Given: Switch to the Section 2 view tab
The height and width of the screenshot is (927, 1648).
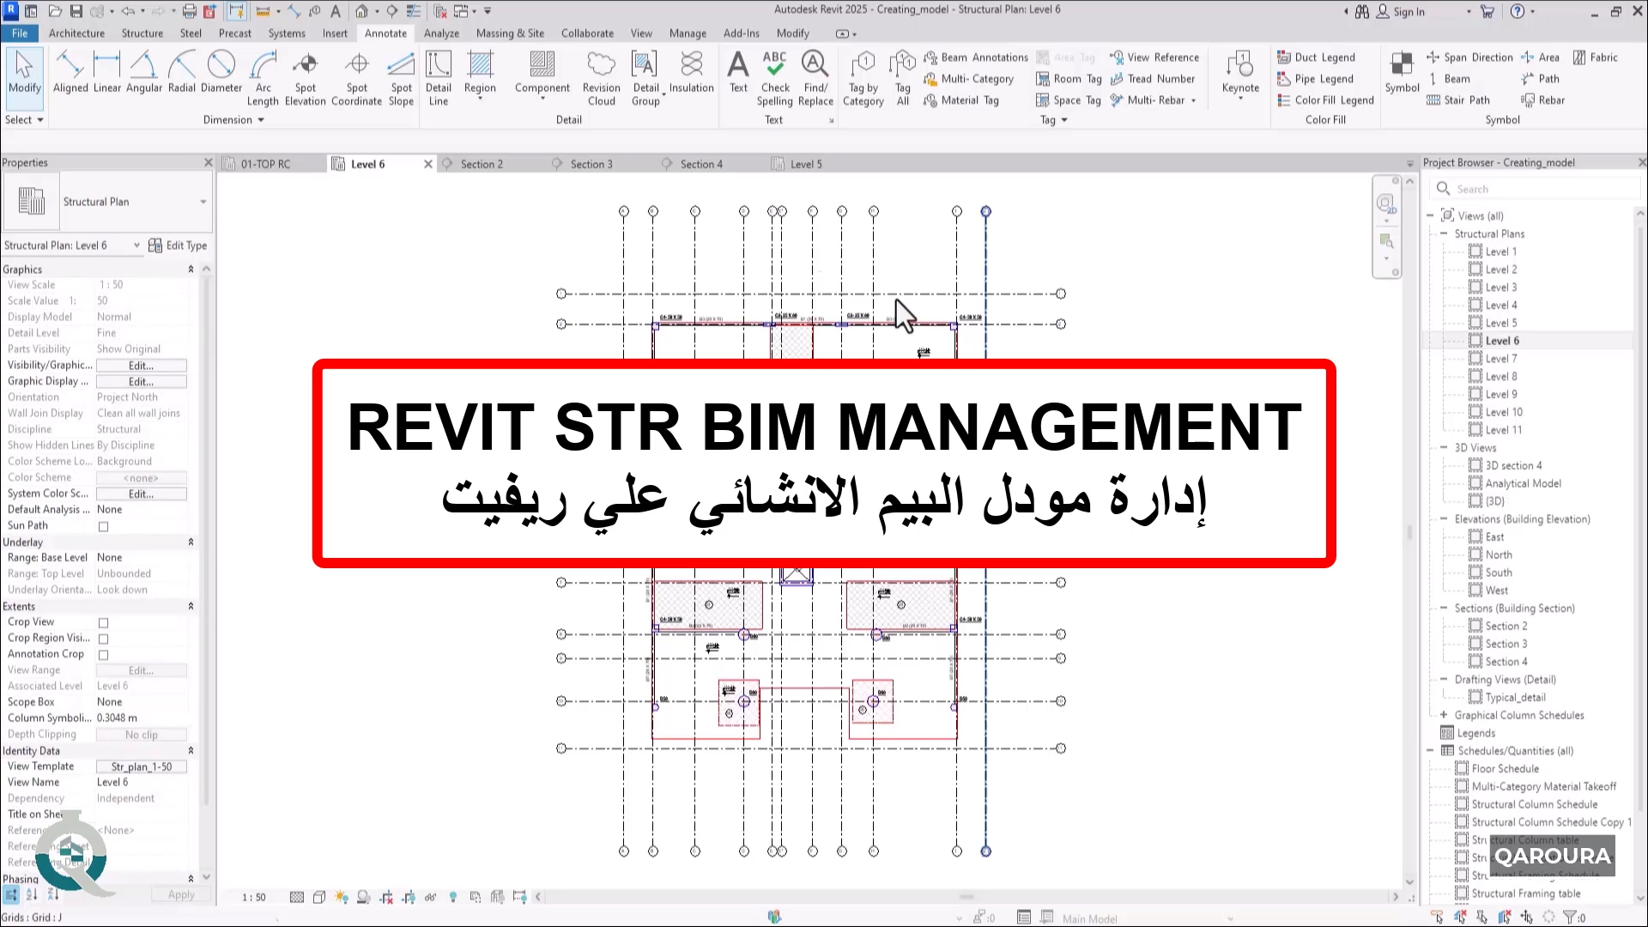Looking at the screenshot, I should [482, 164].
